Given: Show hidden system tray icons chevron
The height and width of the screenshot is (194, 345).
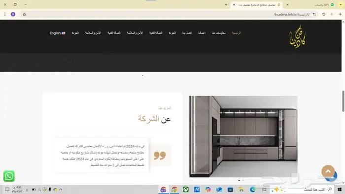Looking at the screenshot, I should [61, 190].
